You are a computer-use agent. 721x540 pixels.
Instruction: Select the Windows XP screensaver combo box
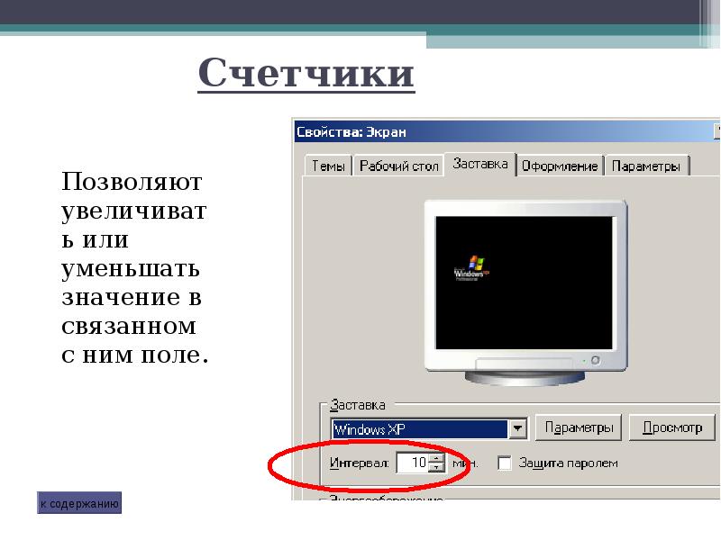pos(420,428)
